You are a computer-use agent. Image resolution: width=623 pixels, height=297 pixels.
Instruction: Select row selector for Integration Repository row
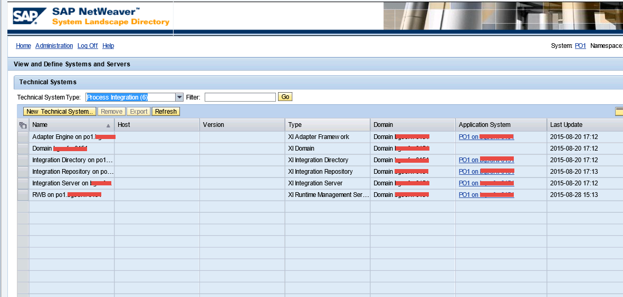[x=23, y=171]
